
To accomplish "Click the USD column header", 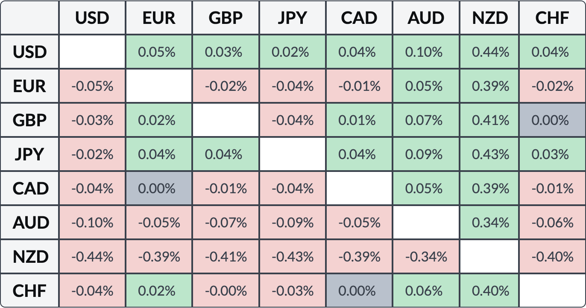I will click(92, 18).
